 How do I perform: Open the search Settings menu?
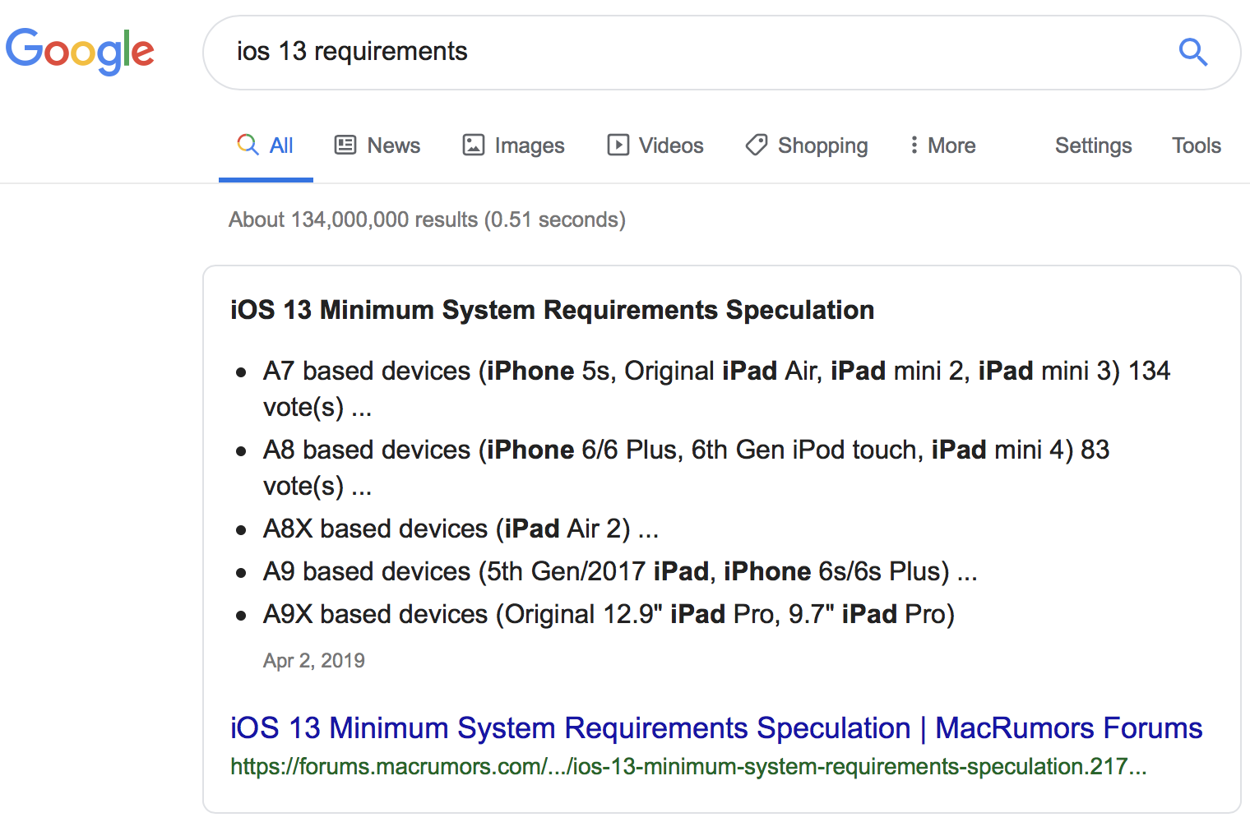coord(1093,145)
